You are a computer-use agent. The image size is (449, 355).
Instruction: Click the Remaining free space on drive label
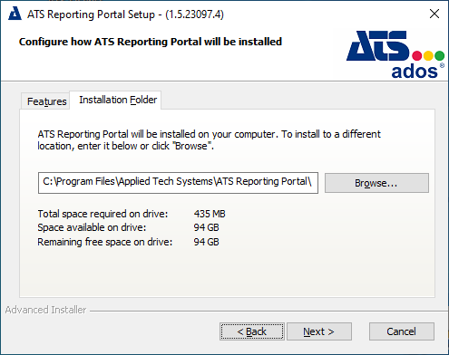tap(104, 242)
